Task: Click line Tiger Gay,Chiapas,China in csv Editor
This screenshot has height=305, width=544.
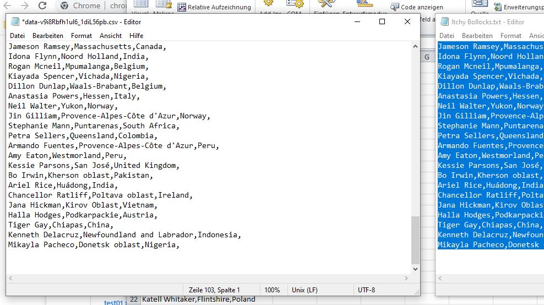Action: point(61,225)
